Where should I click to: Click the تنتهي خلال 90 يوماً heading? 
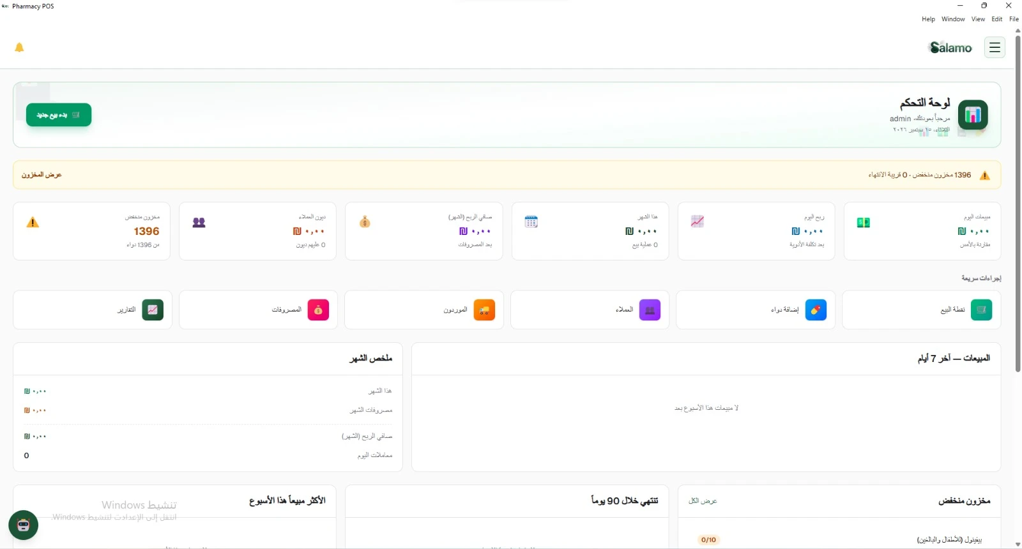point(625,501)
